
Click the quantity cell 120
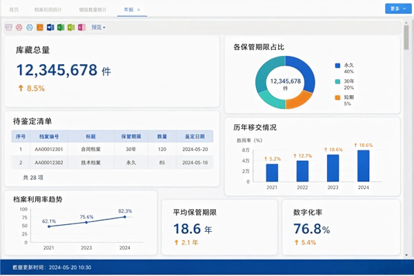162,149
